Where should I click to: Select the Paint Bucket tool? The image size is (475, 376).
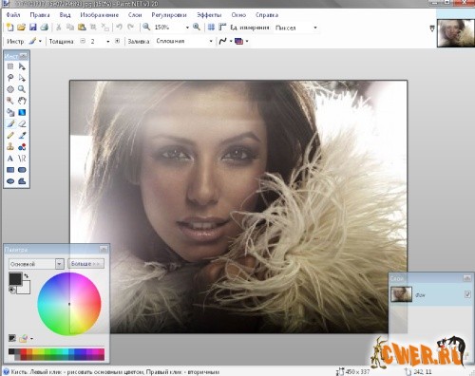click(x=10, y=112)
